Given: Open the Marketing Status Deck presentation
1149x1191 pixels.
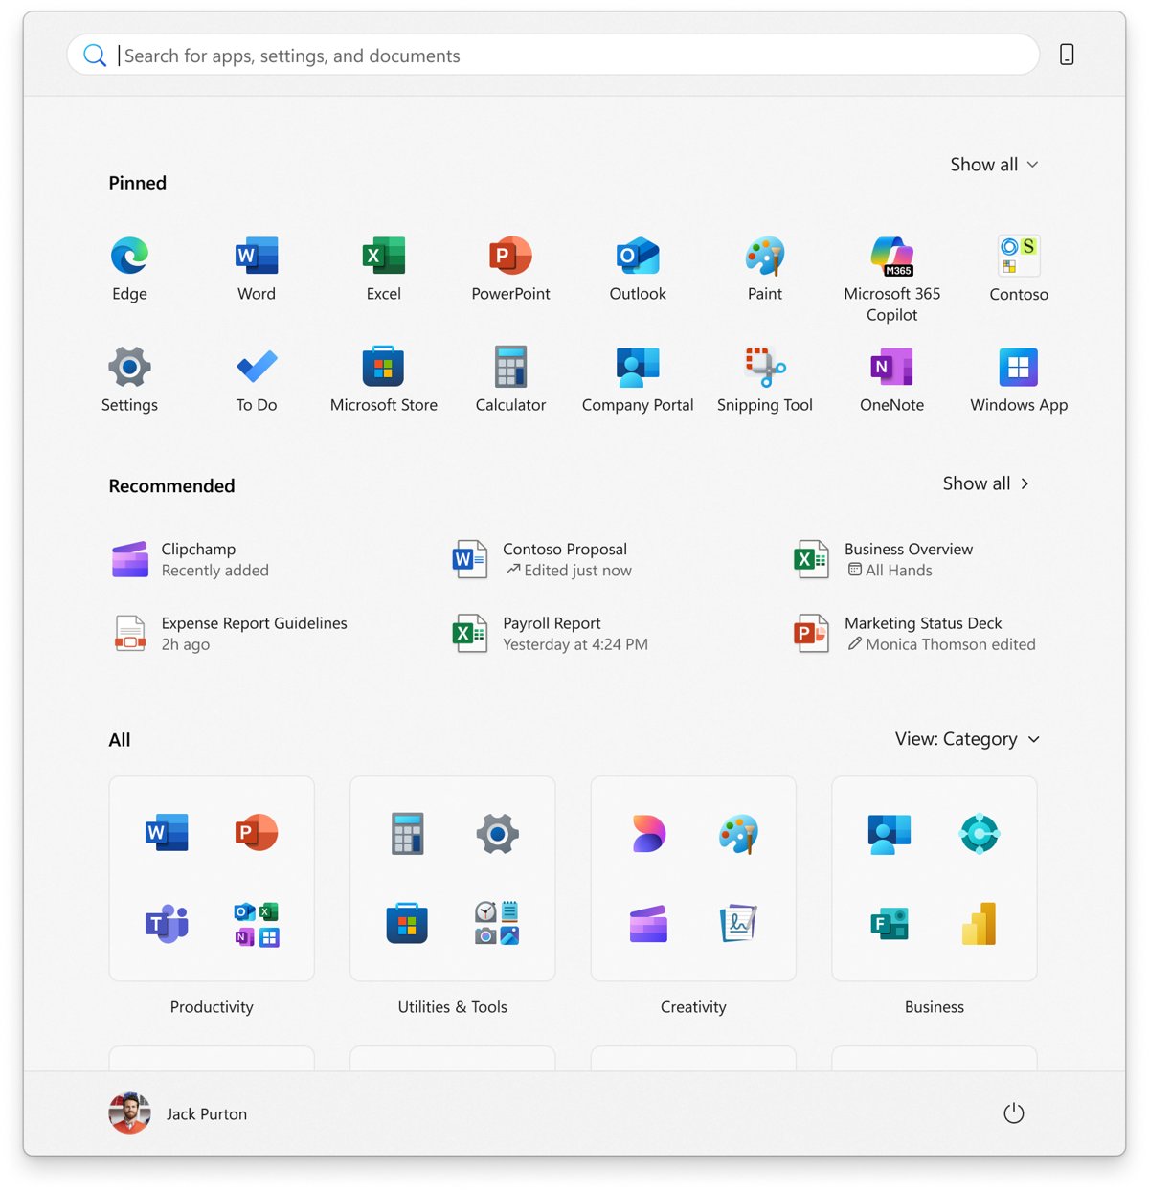Looking at the screenshot, I should click(x=914, y=633).
